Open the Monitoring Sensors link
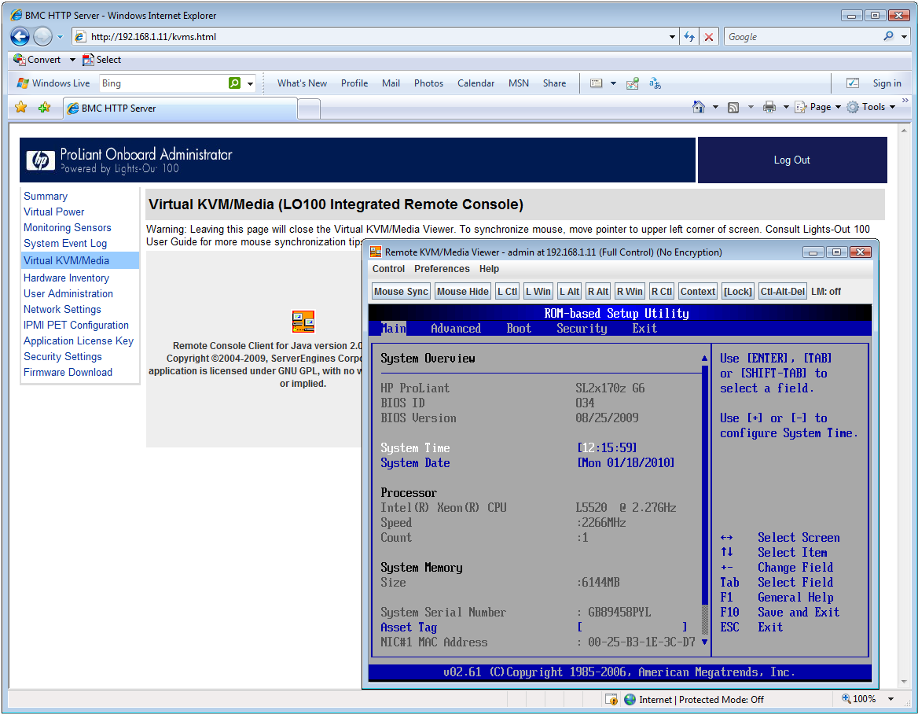Viewport: 918px width, 714px height. pos(68,227)
